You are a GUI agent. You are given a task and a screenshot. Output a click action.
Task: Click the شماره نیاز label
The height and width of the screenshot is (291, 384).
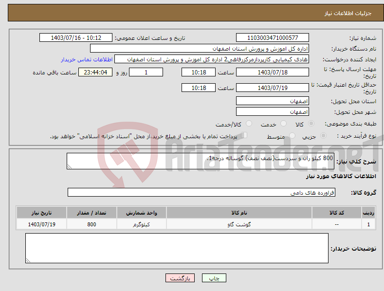click(363, 38)
